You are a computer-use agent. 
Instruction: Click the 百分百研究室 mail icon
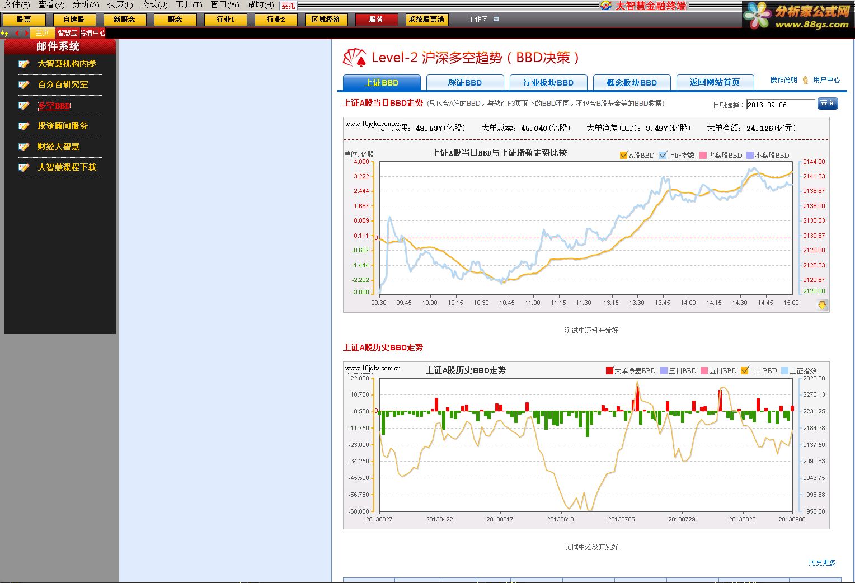(24, 85)
